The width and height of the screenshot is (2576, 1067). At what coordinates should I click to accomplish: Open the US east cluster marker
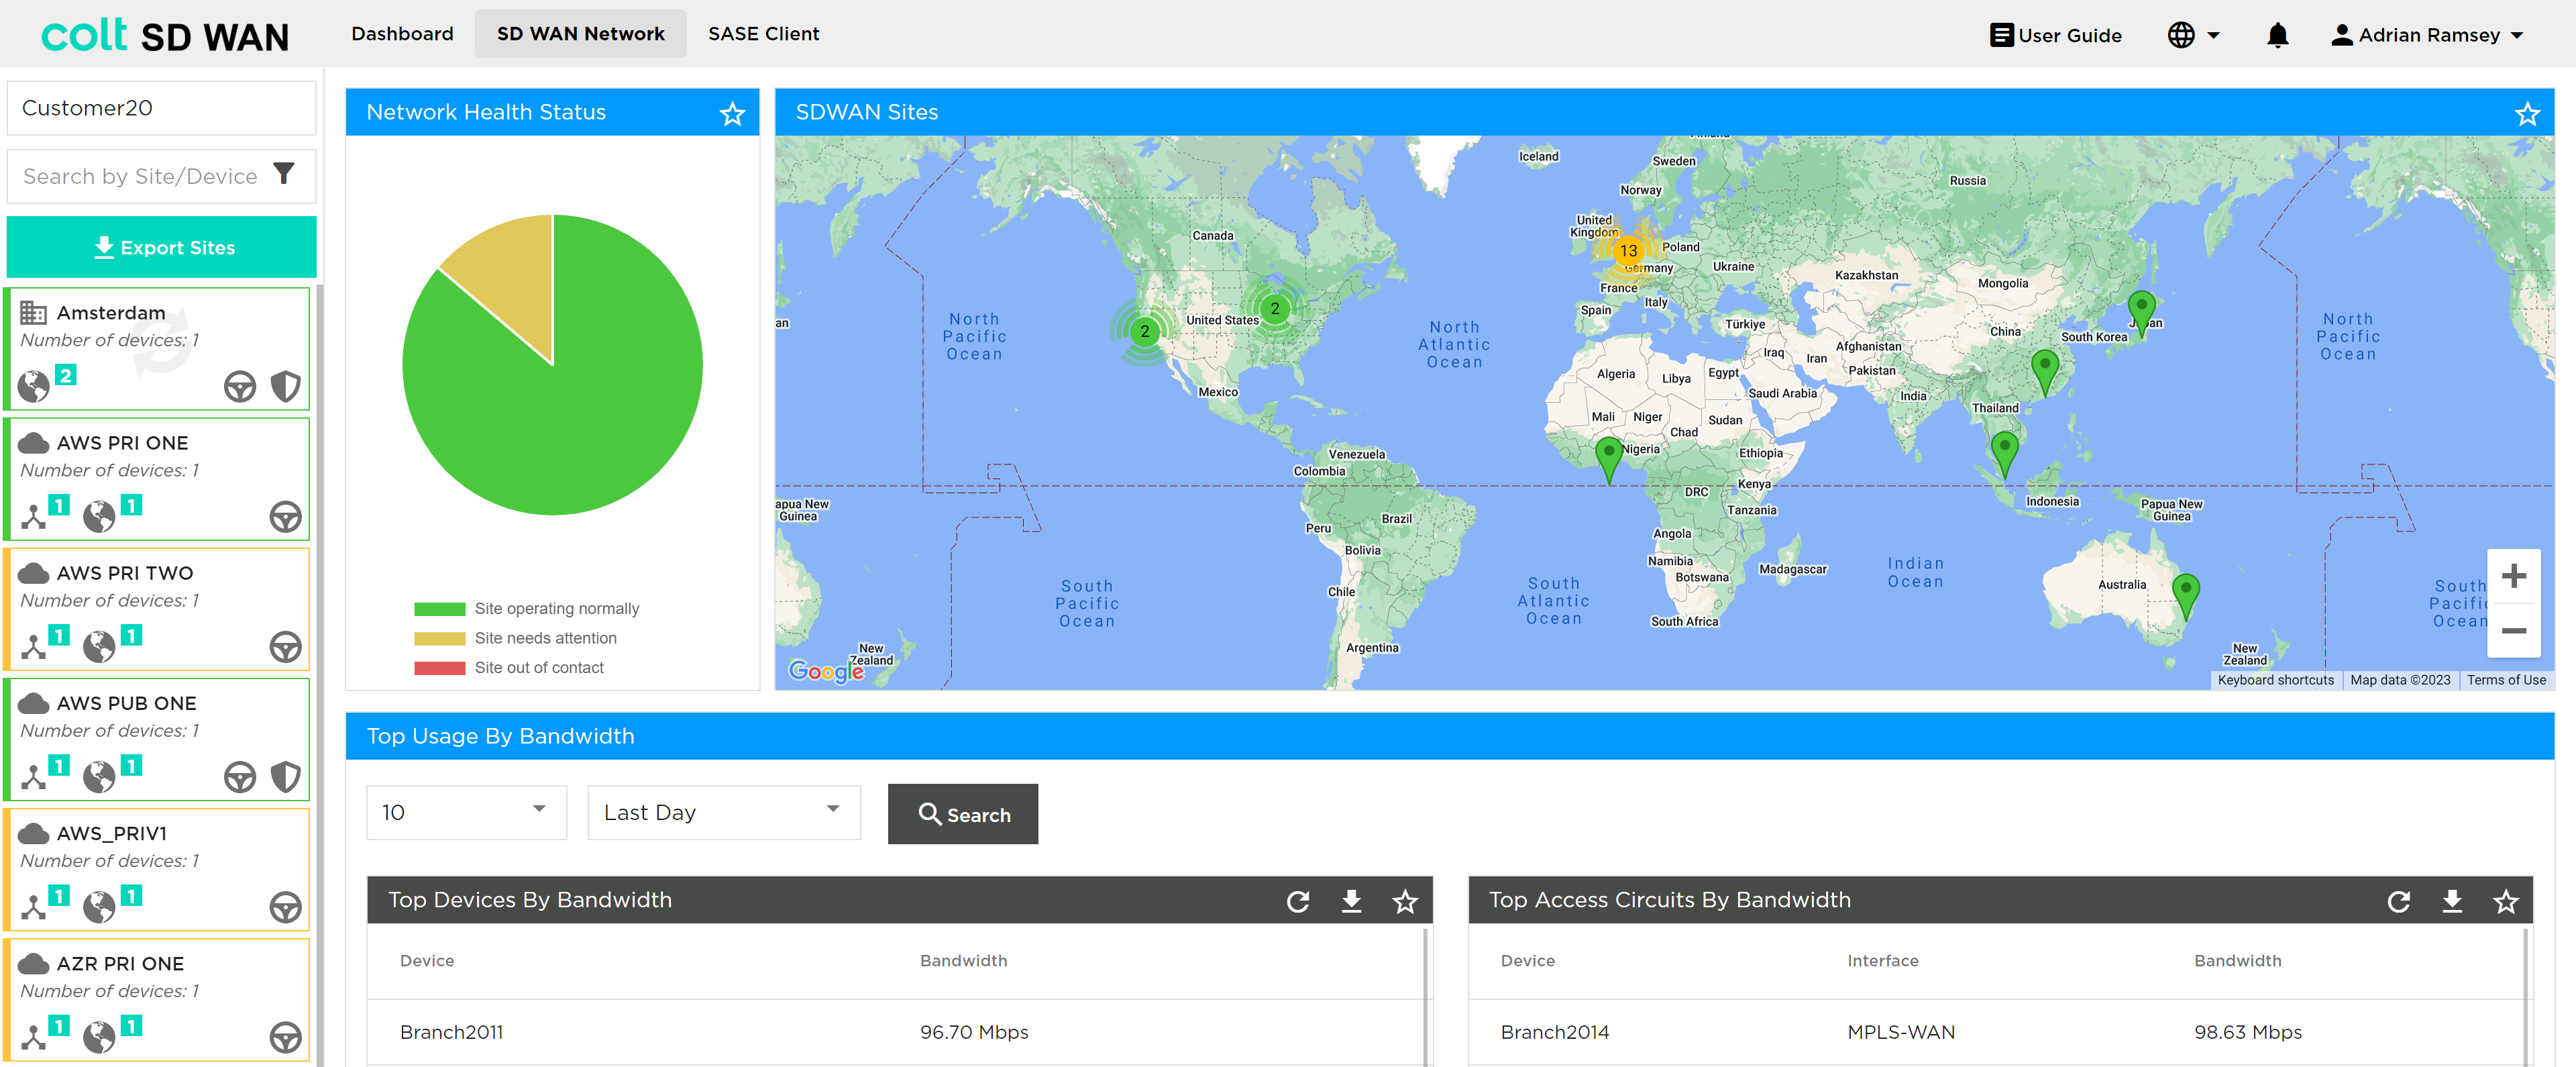coord(1274,308)
